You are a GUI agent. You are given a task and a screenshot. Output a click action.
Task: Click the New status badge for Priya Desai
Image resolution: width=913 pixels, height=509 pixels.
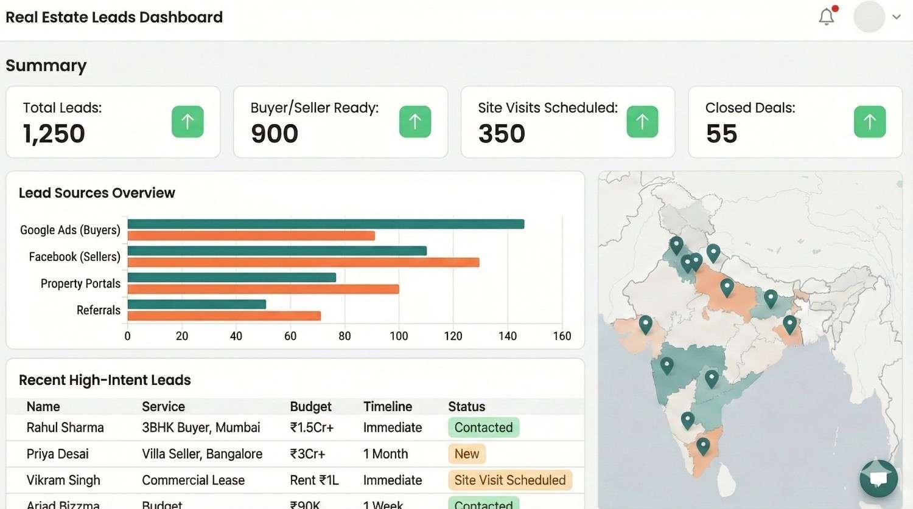pyautogui.click(x=466, y=454)
